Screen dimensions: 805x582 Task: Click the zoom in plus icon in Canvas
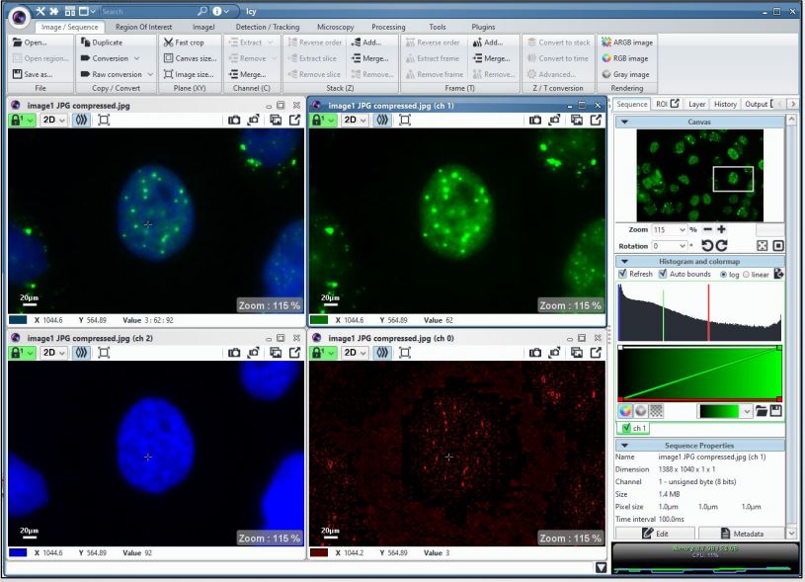click(x=722, y=229)
